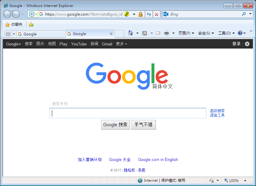This screenshot has height=186, width=256.
Task: Open 高级搜索 advanced search link
Action: pos(217,111)
